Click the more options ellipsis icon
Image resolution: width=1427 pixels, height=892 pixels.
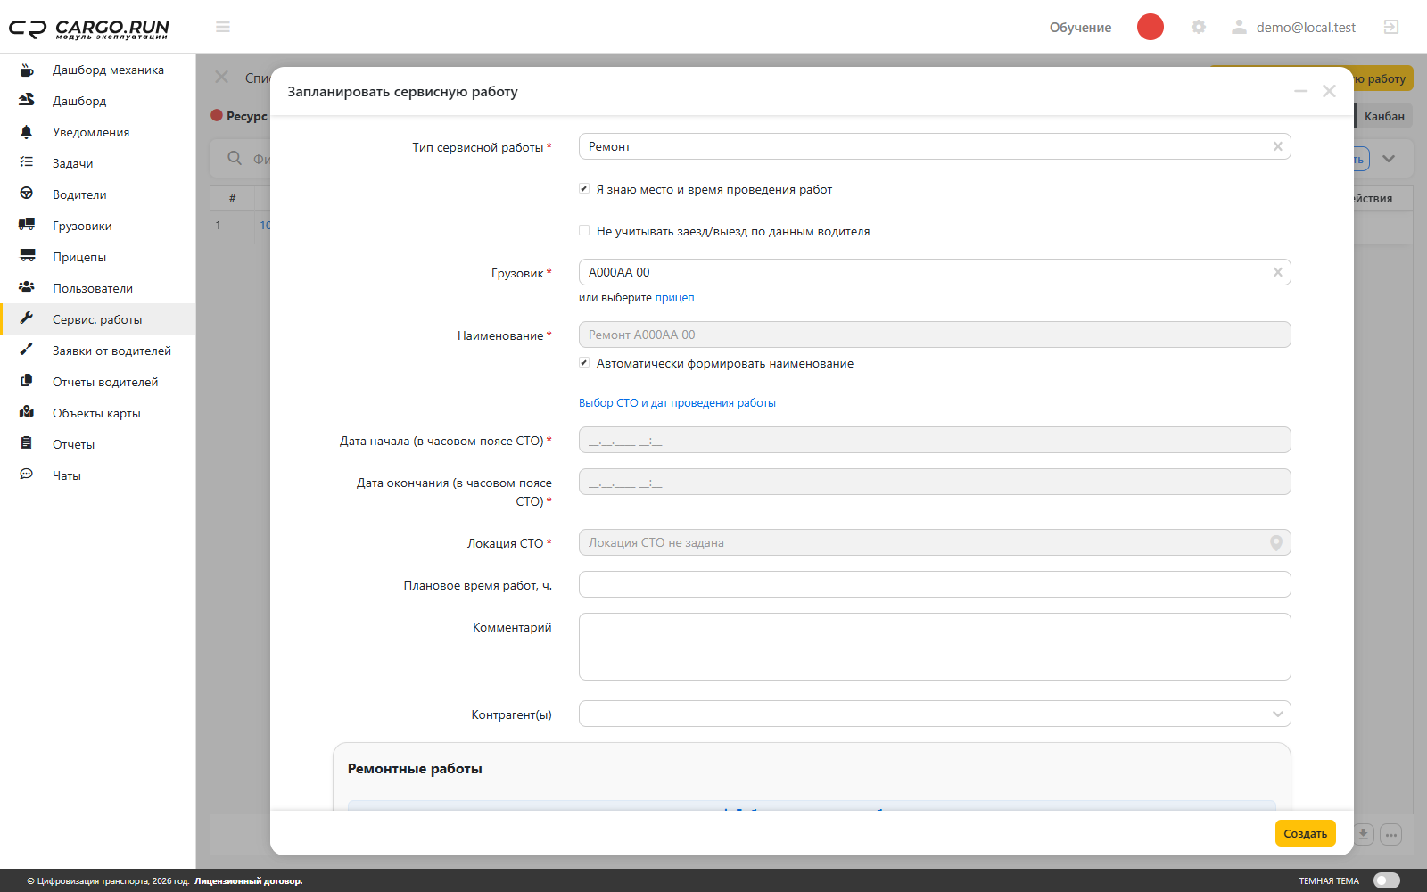[x=1391, y=835]
